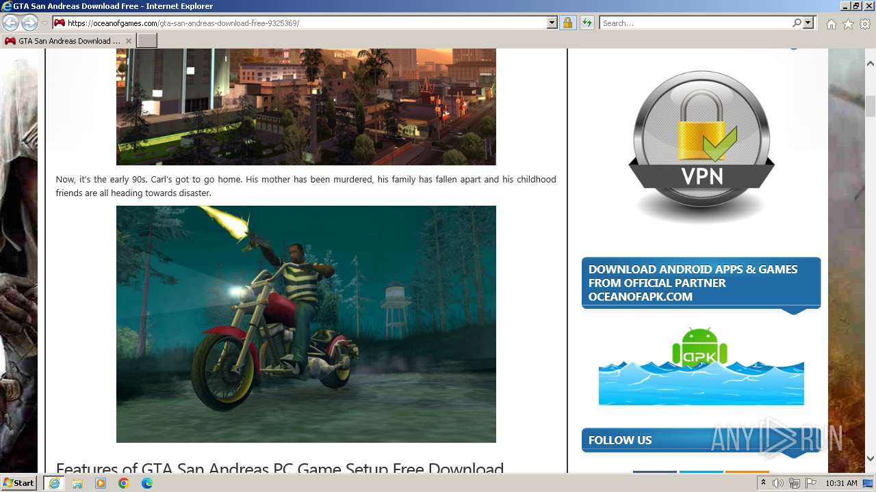The image size is (876, 492).
Task: Click the Follow Us header banner
Action: pyautogui.click(x=701, y=440)
